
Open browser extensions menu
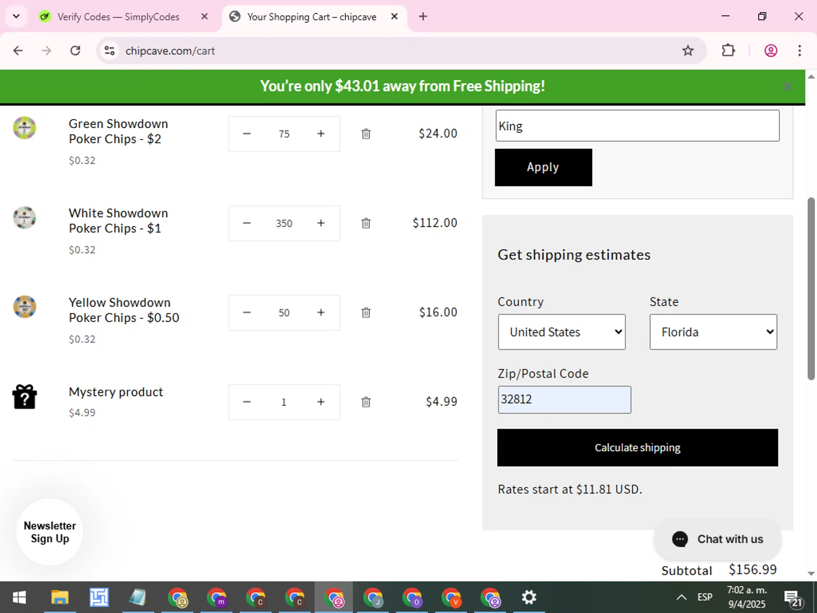click(x=728, y=51)
